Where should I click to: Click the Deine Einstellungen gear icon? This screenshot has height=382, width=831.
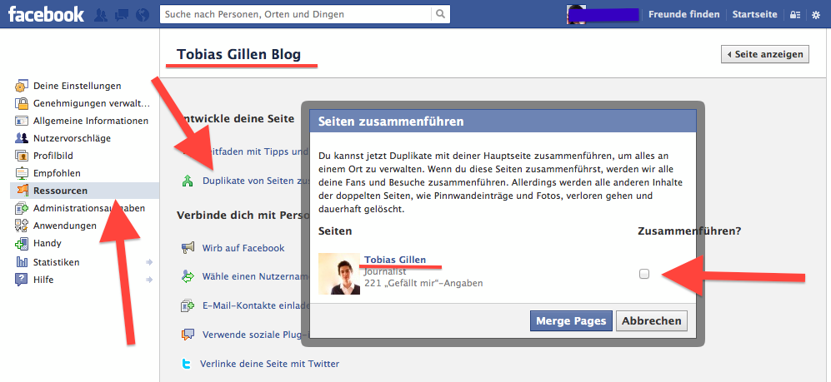pos(22,86)
